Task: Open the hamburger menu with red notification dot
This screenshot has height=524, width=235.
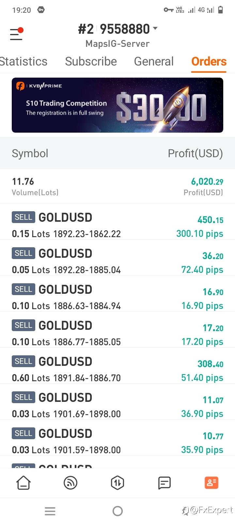Action: [16, 34]
